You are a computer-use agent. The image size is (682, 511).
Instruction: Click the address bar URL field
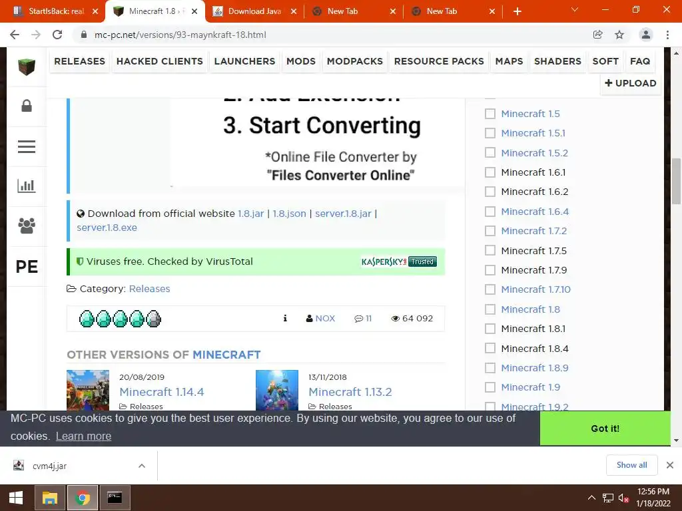coord(330,35)
